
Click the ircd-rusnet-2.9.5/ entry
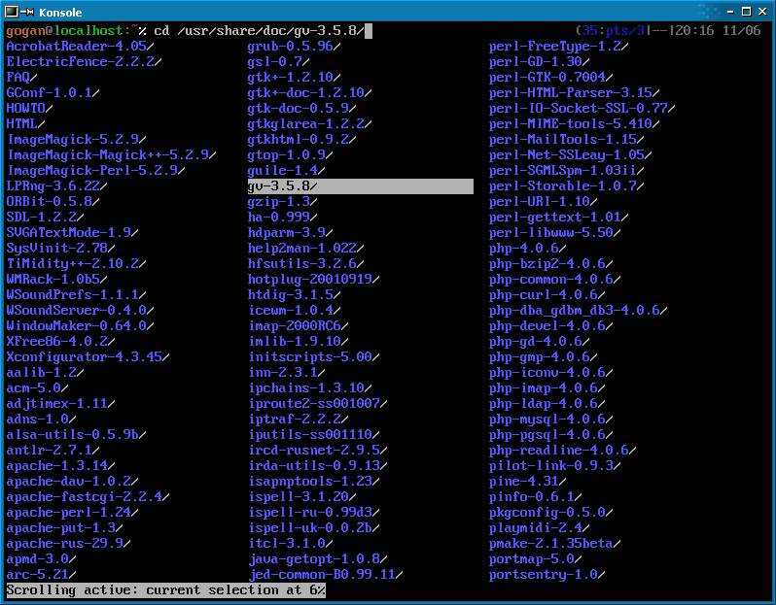click(x=317, y=451)
